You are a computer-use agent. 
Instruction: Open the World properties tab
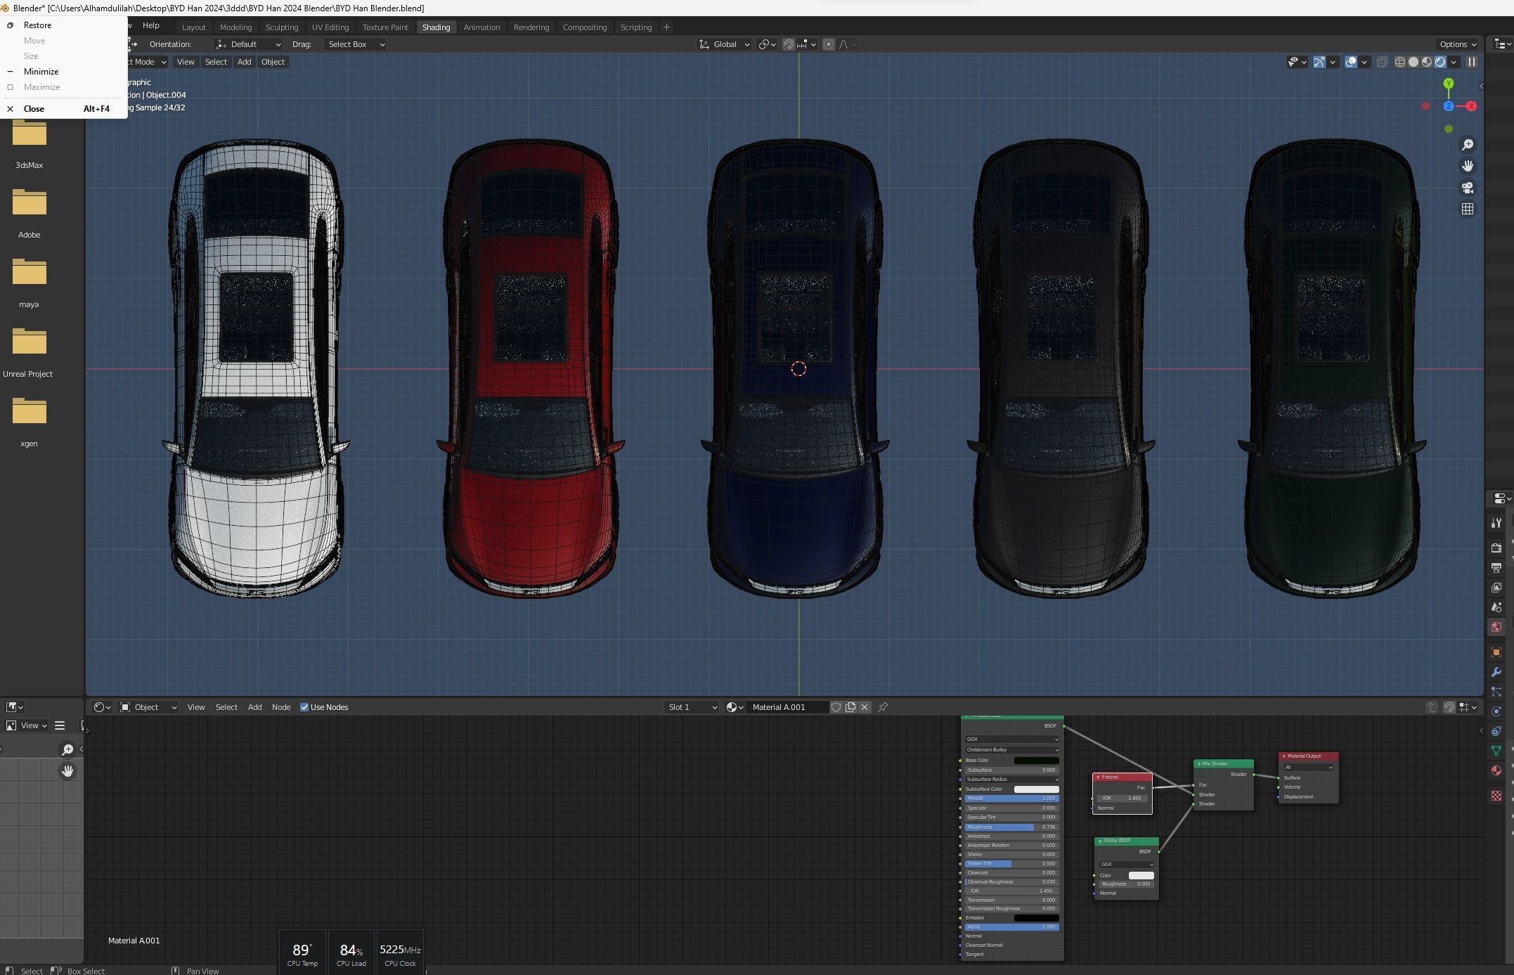point(1496,627)
